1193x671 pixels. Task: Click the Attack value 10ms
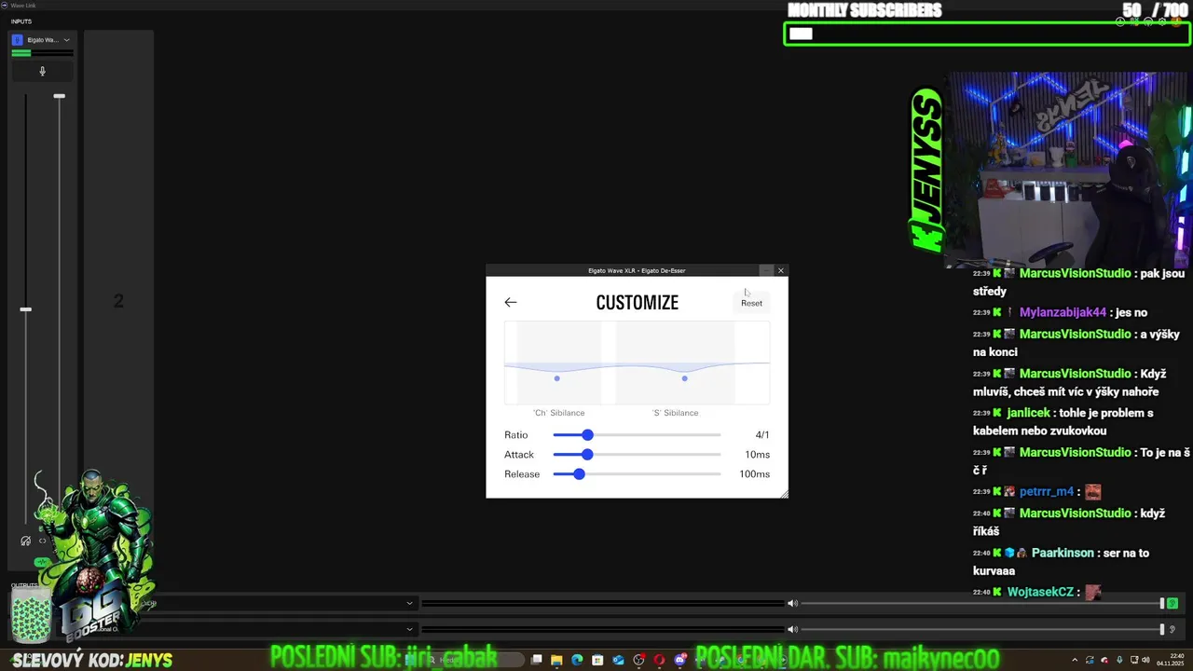pyautogui.click(x=758, y=455)
